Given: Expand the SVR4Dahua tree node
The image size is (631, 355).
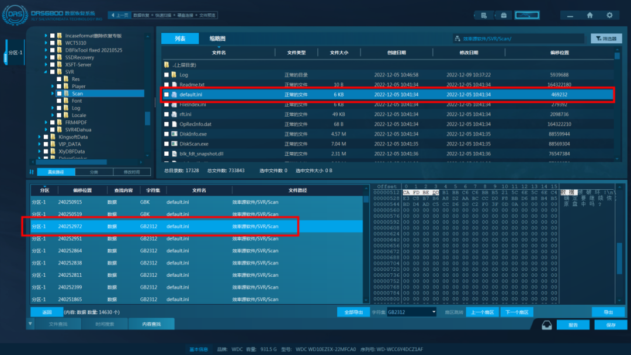Looking at the screenshot, I should [46, 130].
